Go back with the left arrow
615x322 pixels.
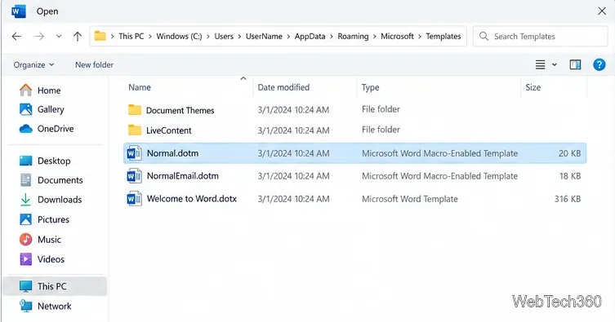(16, 37)
